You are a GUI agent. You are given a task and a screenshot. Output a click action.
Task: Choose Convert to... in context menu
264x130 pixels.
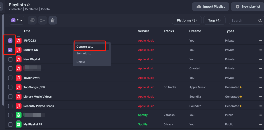(x=92, y=47)
